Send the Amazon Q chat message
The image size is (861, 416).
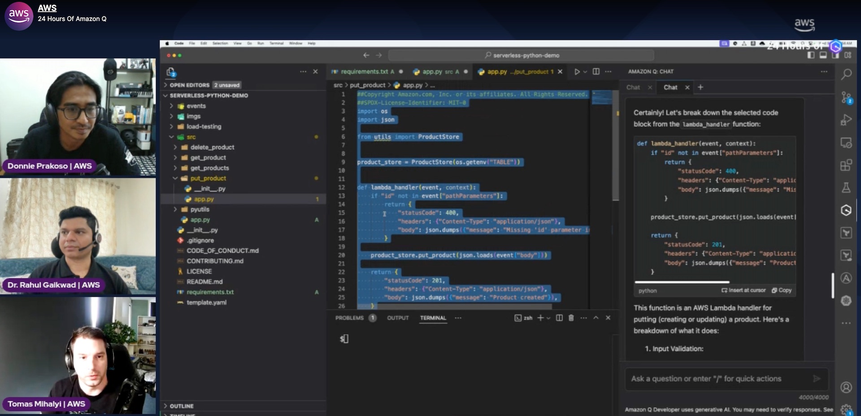[817, 379]
